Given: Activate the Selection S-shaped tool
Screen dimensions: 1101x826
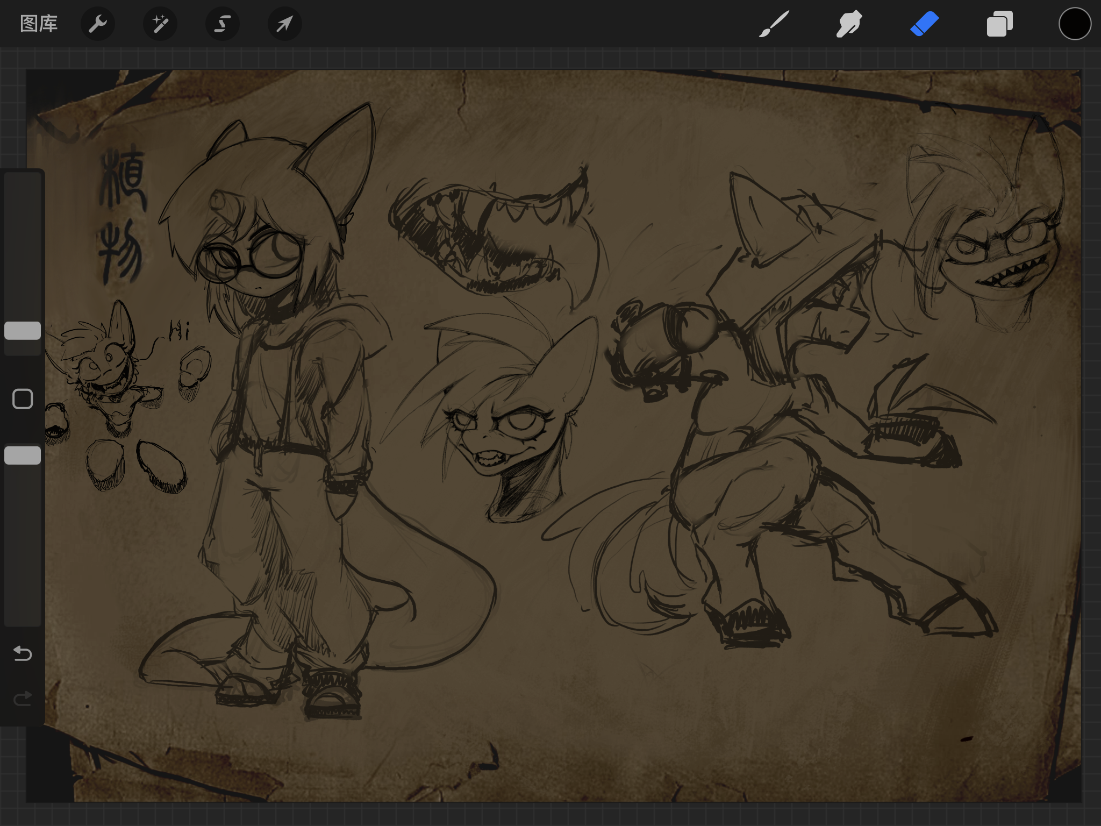Looking at the screenshot, I should [x=223, y=24].
